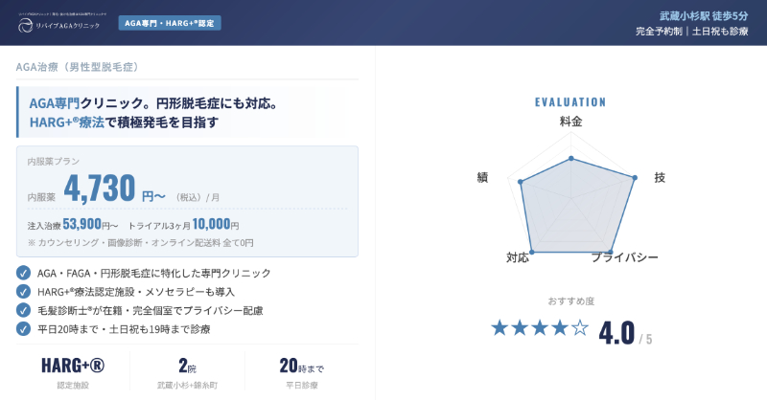767x400 pixels.
Task: Click checkmark icon beside 平日20時まで line
Action: coord(23,328)
